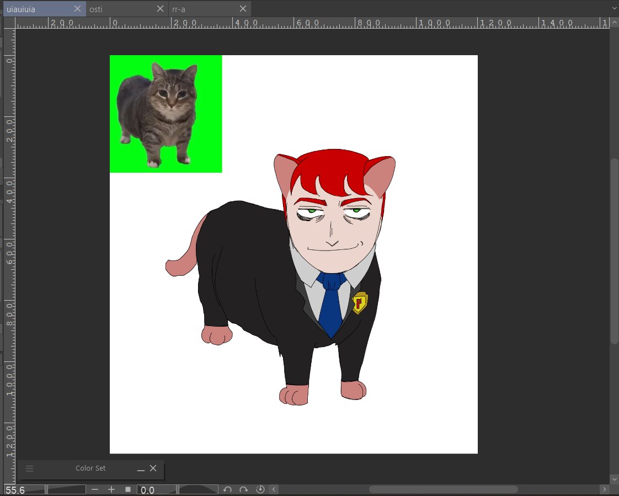Screen dimensions: 619x496
Task: Close the Color Set palette
Action: pos(153,468)
